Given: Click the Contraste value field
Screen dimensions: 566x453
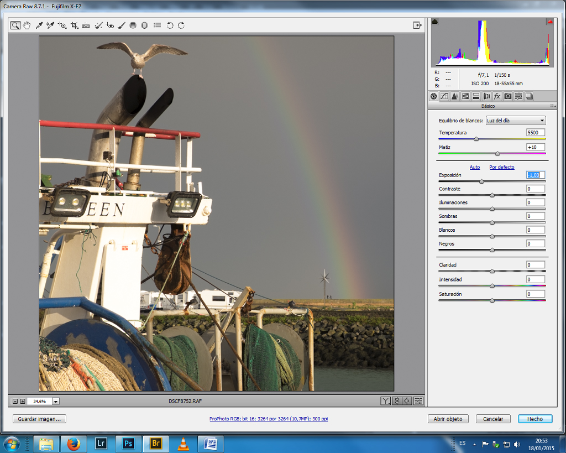Looking at the screenshot, I should coord(535,189).
